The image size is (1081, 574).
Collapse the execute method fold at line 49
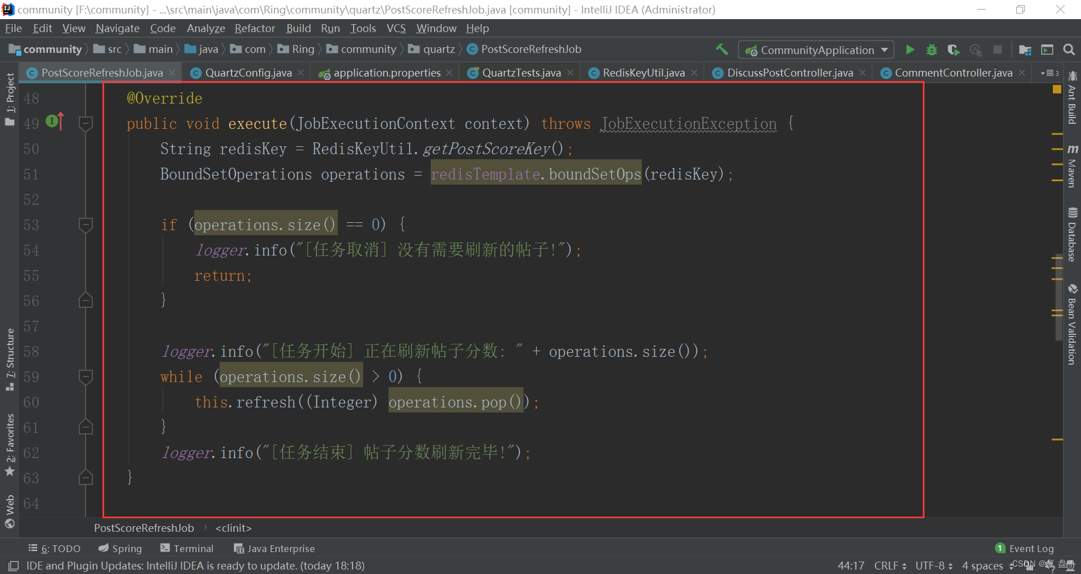86,123
